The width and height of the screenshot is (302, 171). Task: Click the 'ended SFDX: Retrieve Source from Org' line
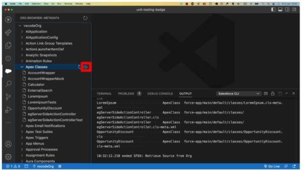[x=144, y=156]
